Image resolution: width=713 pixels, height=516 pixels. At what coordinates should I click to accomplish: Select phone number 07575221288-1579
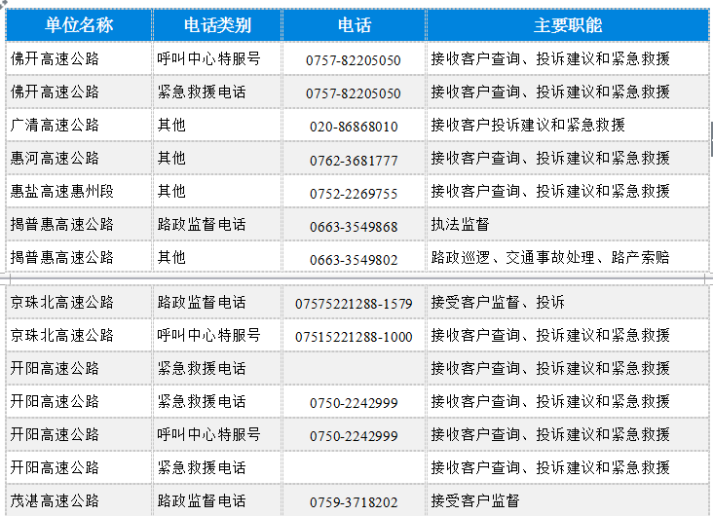pos(354,304)
